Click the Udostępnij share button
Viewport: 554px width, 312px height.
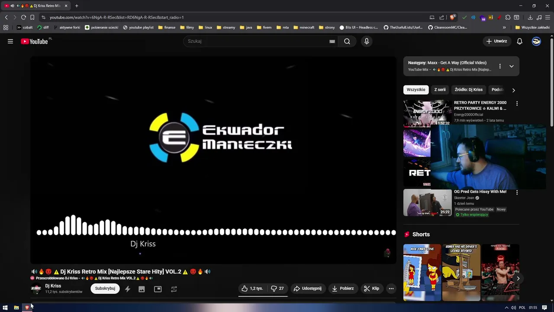tap(307, 288)
